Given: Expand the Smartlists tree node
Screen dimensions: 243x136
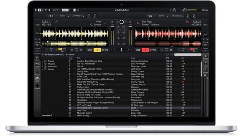Looking at the screenshot, I should pyautogui.click(x=42, y=67).
